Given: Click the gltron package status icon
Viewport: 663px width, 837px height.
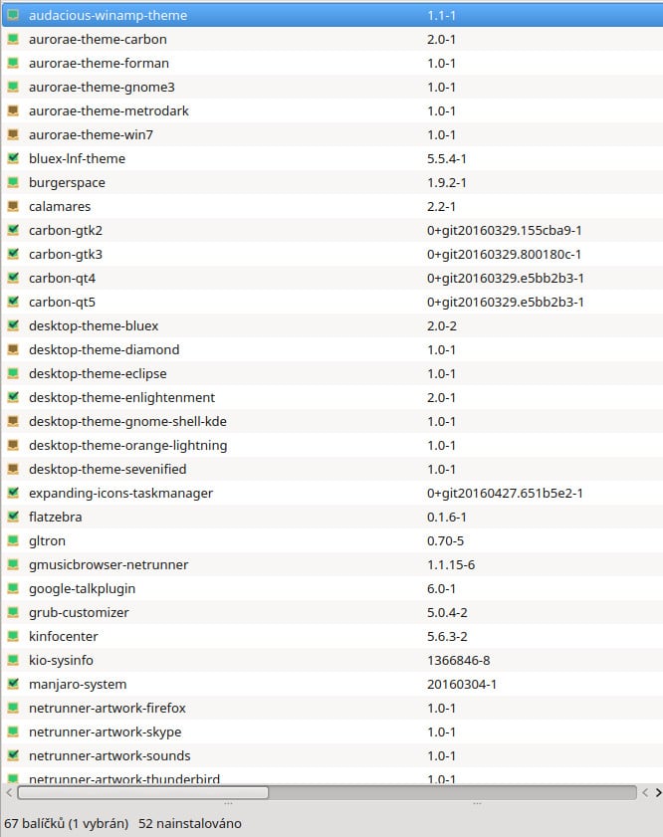Looking at the screenshot, I should (x=13, y=540).
